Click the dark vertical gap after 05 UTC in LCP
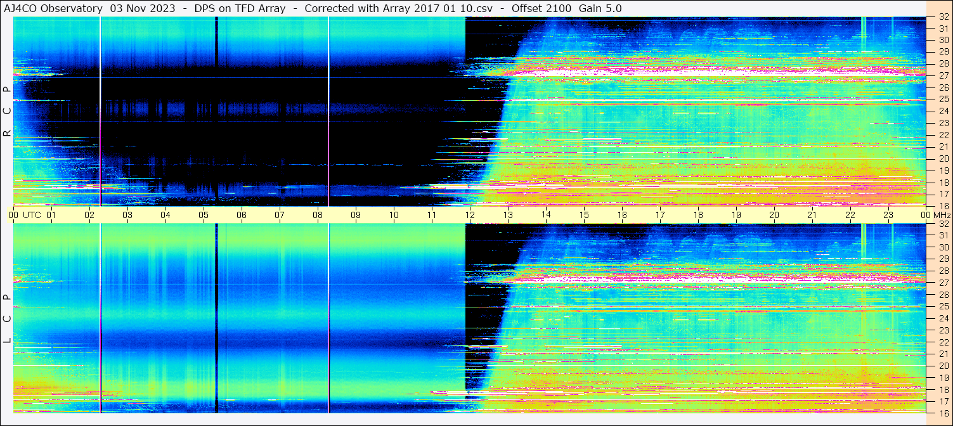 tap(216, 318)
